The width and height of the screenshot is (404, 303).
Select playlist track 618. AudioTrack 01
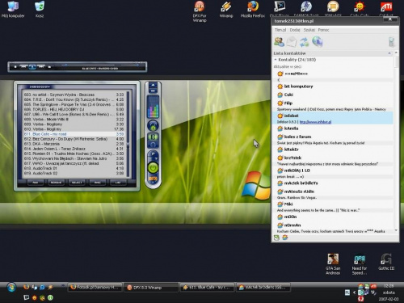(74, 168)
